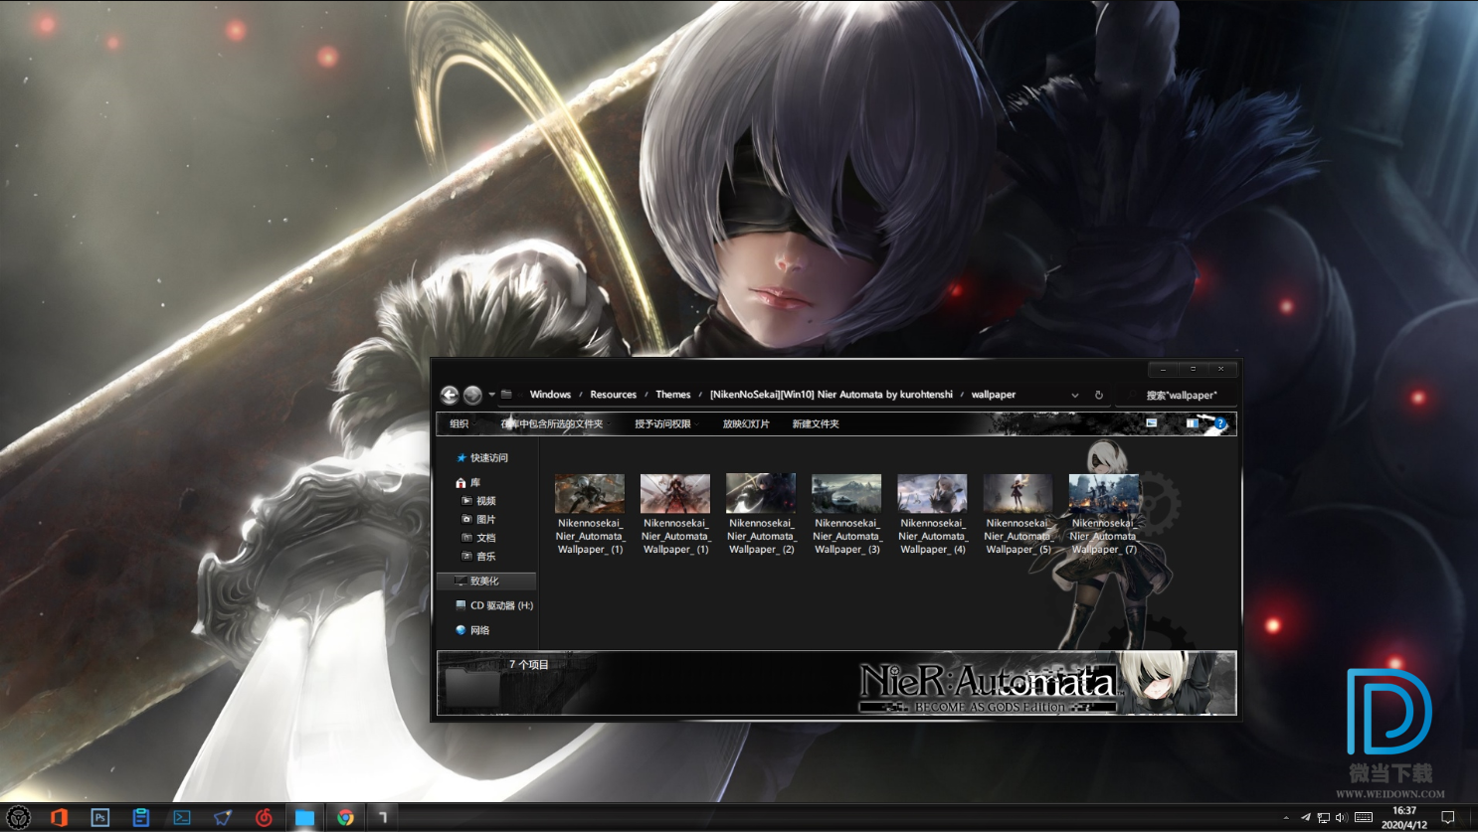Open recent locations arrow beside forward button

click(x=491, y=395)
